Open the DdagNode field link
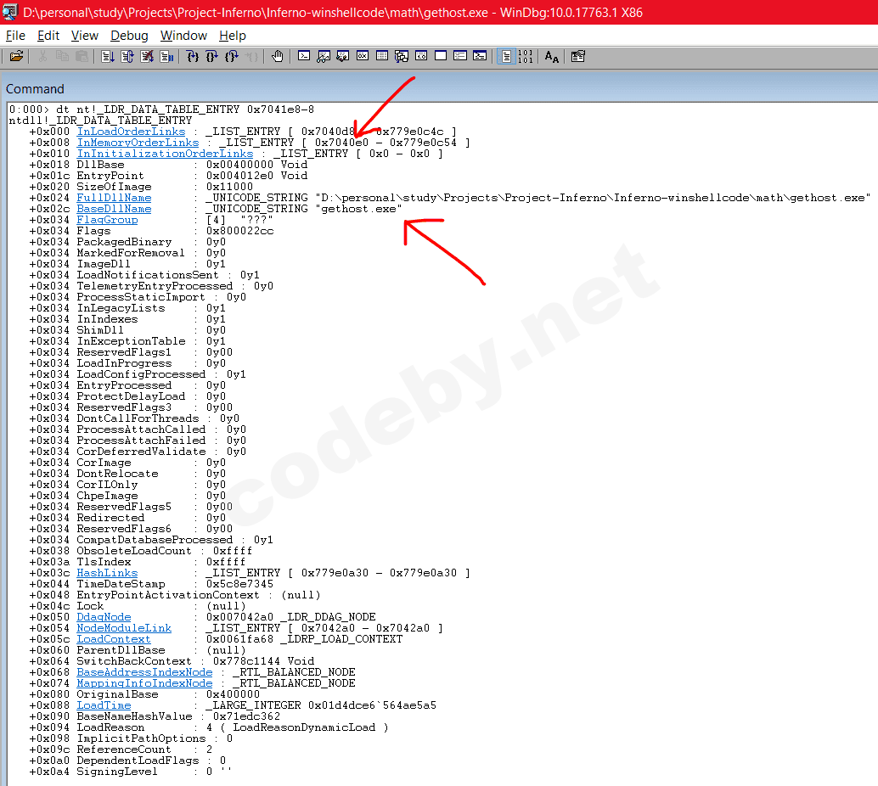This screenshot has height=786, width=878. [104, 617]
